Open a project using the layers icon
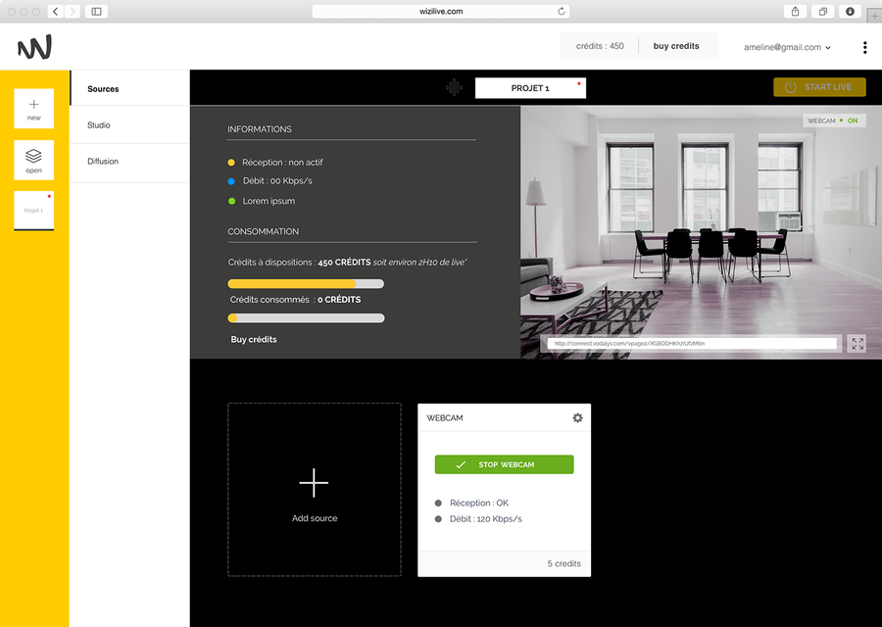Viewport: 882px width, 627px height. tap(34, 160)
